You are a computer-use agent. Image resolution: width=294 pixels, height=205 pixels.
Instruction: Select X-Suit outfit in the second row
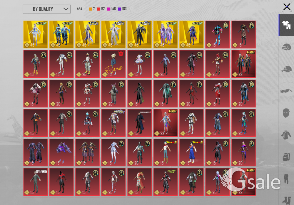pyautogui.click(x=243, y=64)
